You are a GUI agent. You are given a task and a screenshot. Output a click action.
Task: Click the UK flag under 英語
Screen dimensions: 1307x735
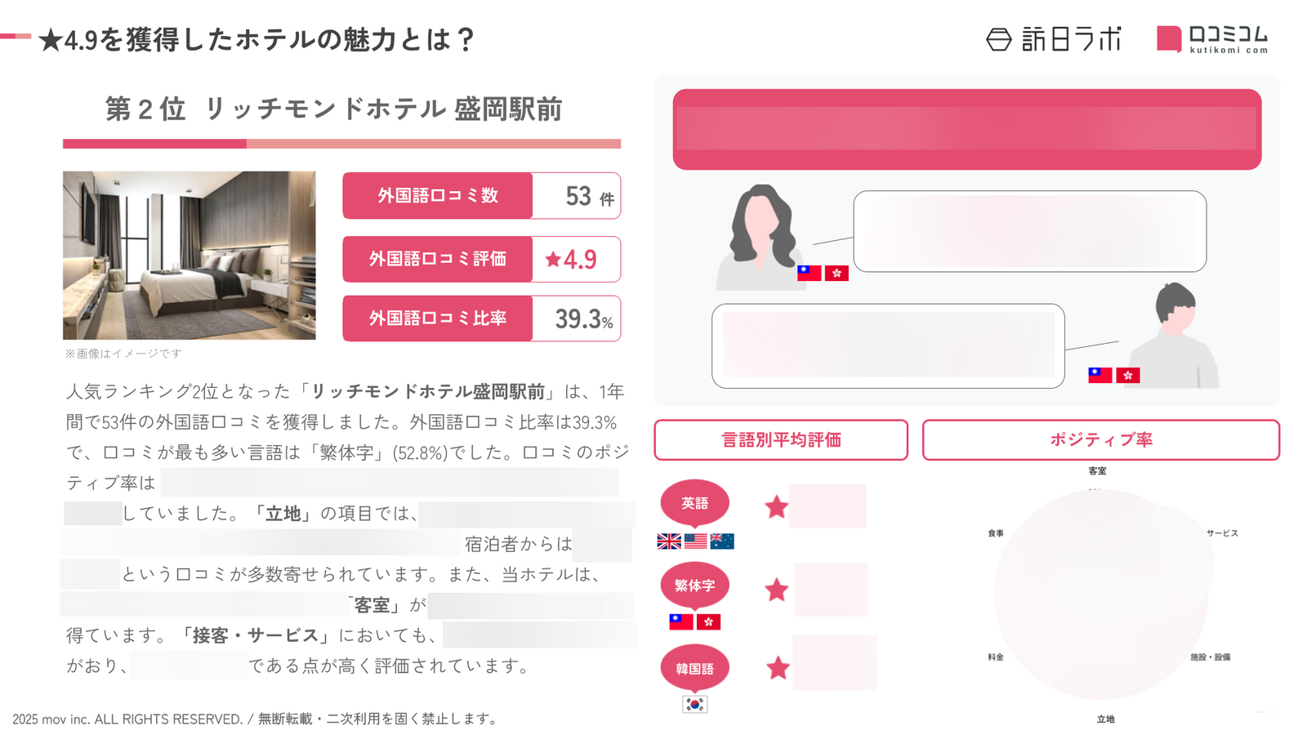[669, 541]
